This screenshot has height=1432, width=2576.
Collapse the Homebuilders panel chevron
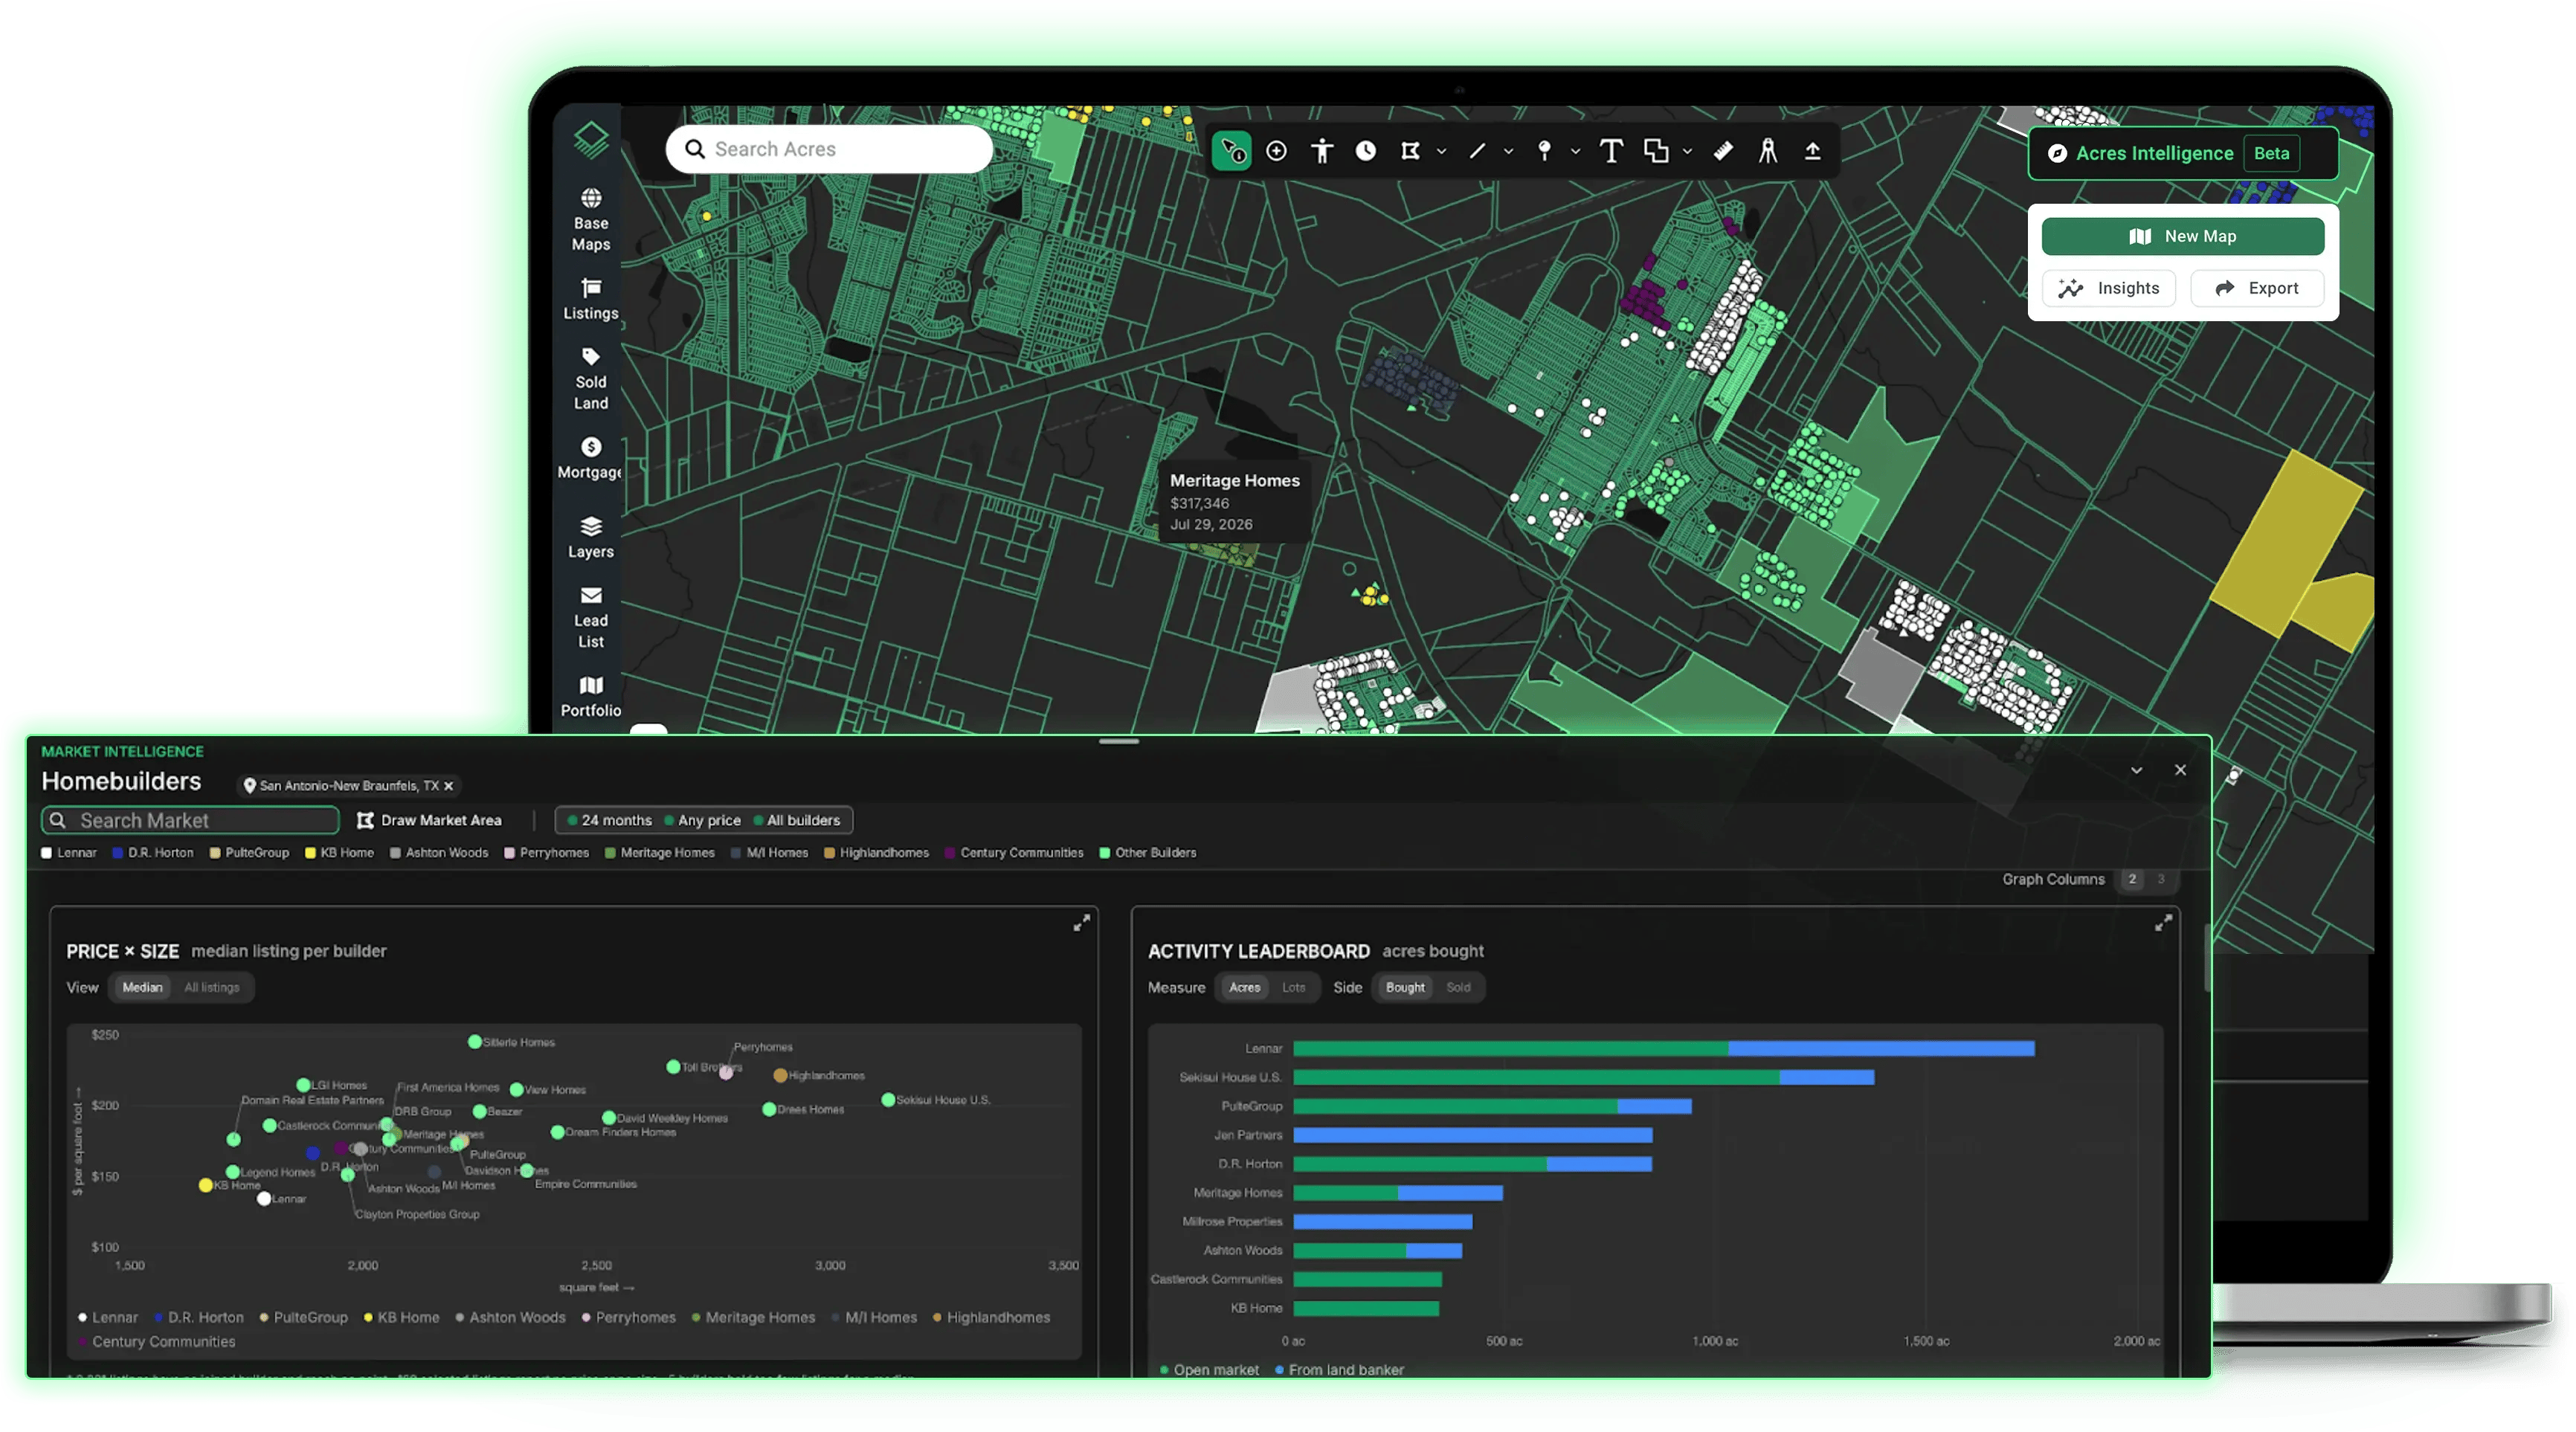pyautogui.click(x=2136, y=771)
